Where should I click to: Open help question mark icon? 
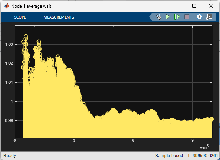tap(199, 17)
